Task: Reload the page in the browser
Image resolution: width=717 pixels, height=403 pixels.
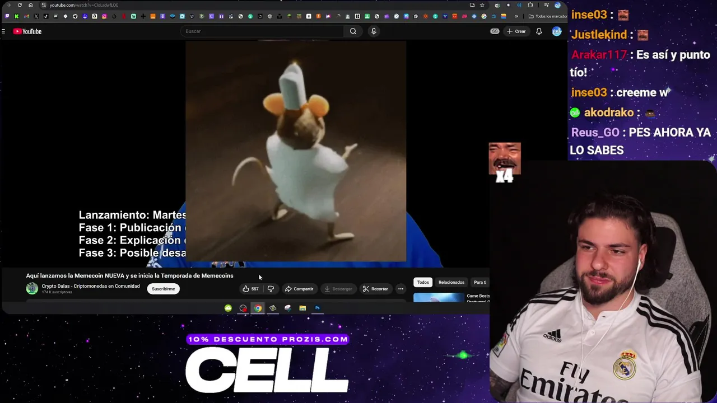Action: [20, 5]
